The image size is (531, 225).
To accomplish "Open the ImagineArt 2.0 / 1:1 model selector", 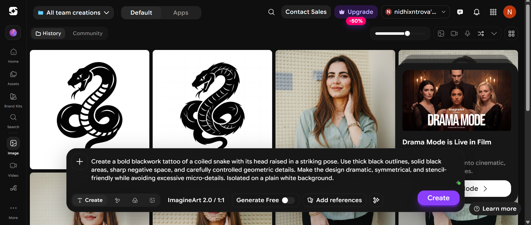I will 196,200.
